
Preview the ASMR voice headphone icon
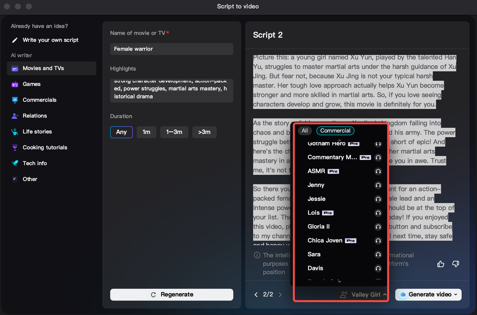378,171
